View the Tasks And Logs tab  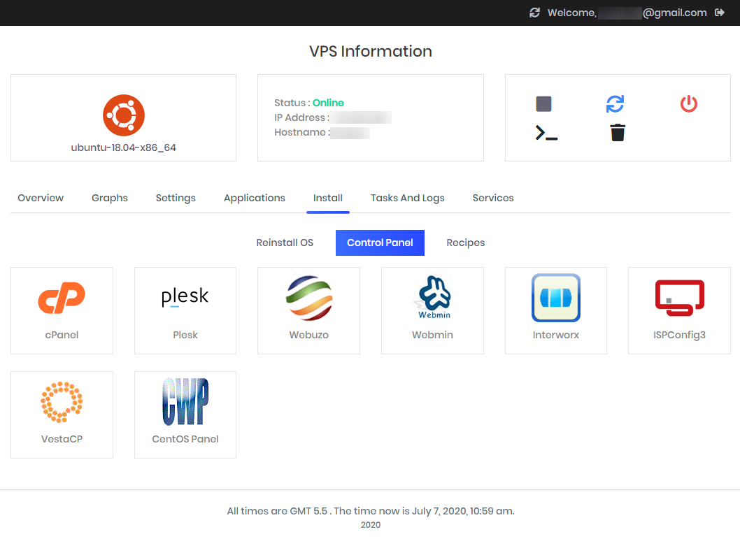407,198
